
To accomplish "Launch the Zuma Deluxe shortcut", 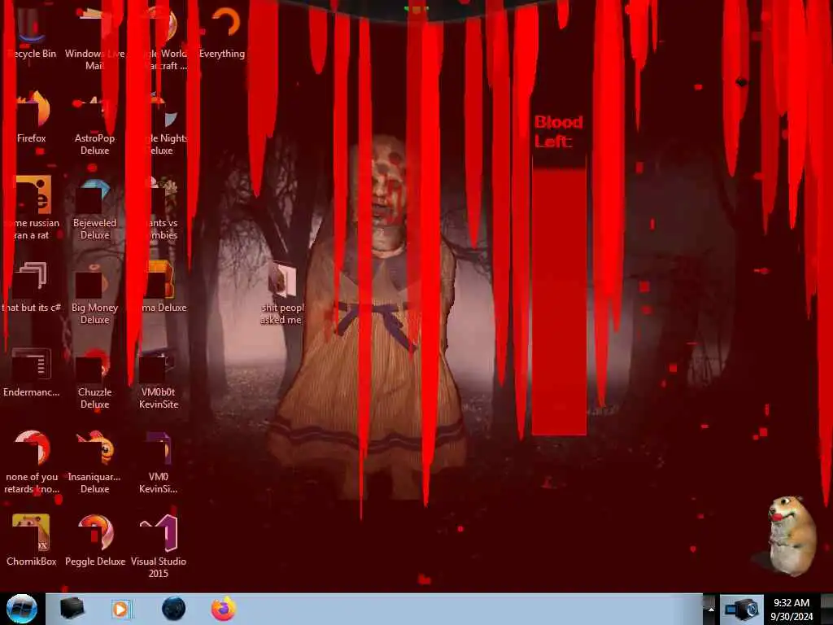I will point(164,287).
